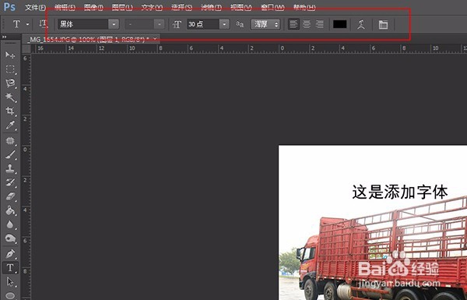Toggle text orientation in options bar
467x300 pixels.
[43, 24]
